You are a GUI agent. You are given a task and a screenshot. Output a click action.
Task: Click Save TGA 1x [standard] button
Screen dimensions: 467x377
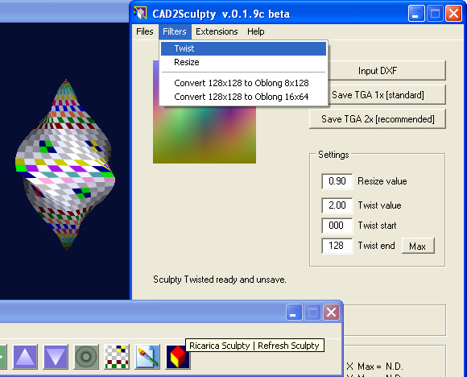(386, 95)
